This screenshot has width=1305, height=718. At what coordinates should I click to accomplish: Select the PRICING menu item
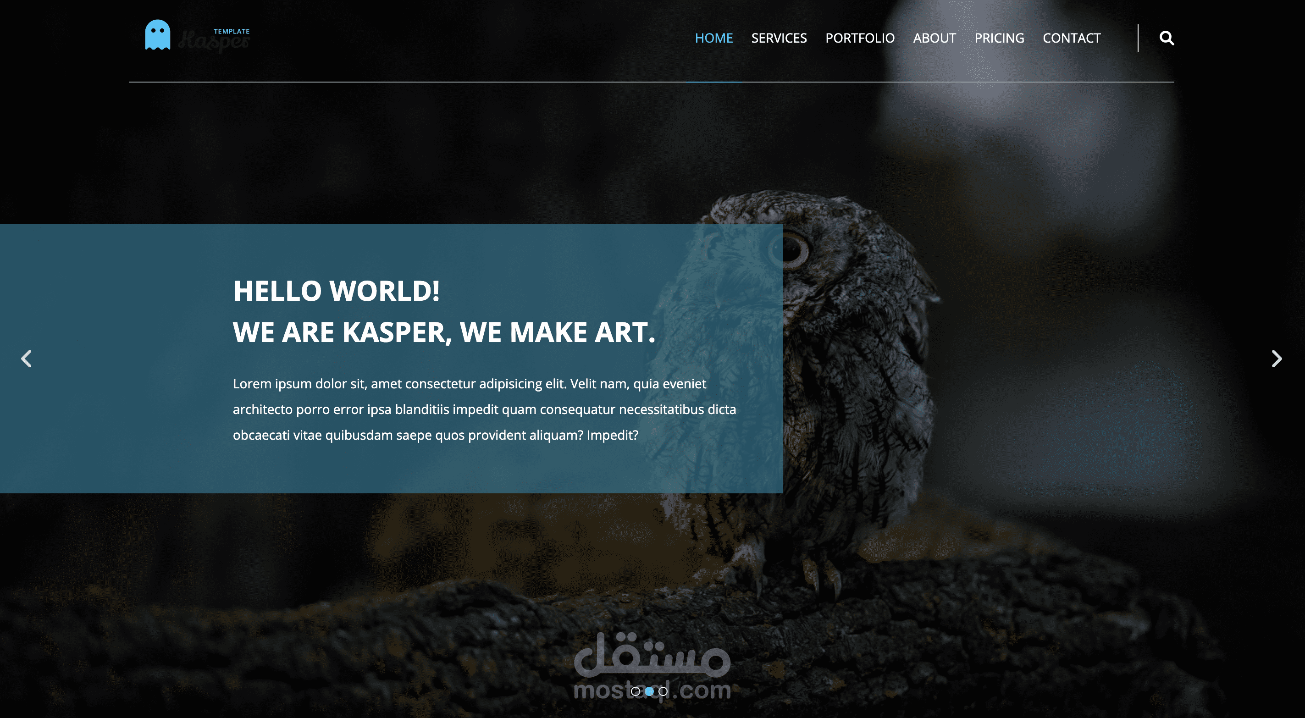click(999, 37)
